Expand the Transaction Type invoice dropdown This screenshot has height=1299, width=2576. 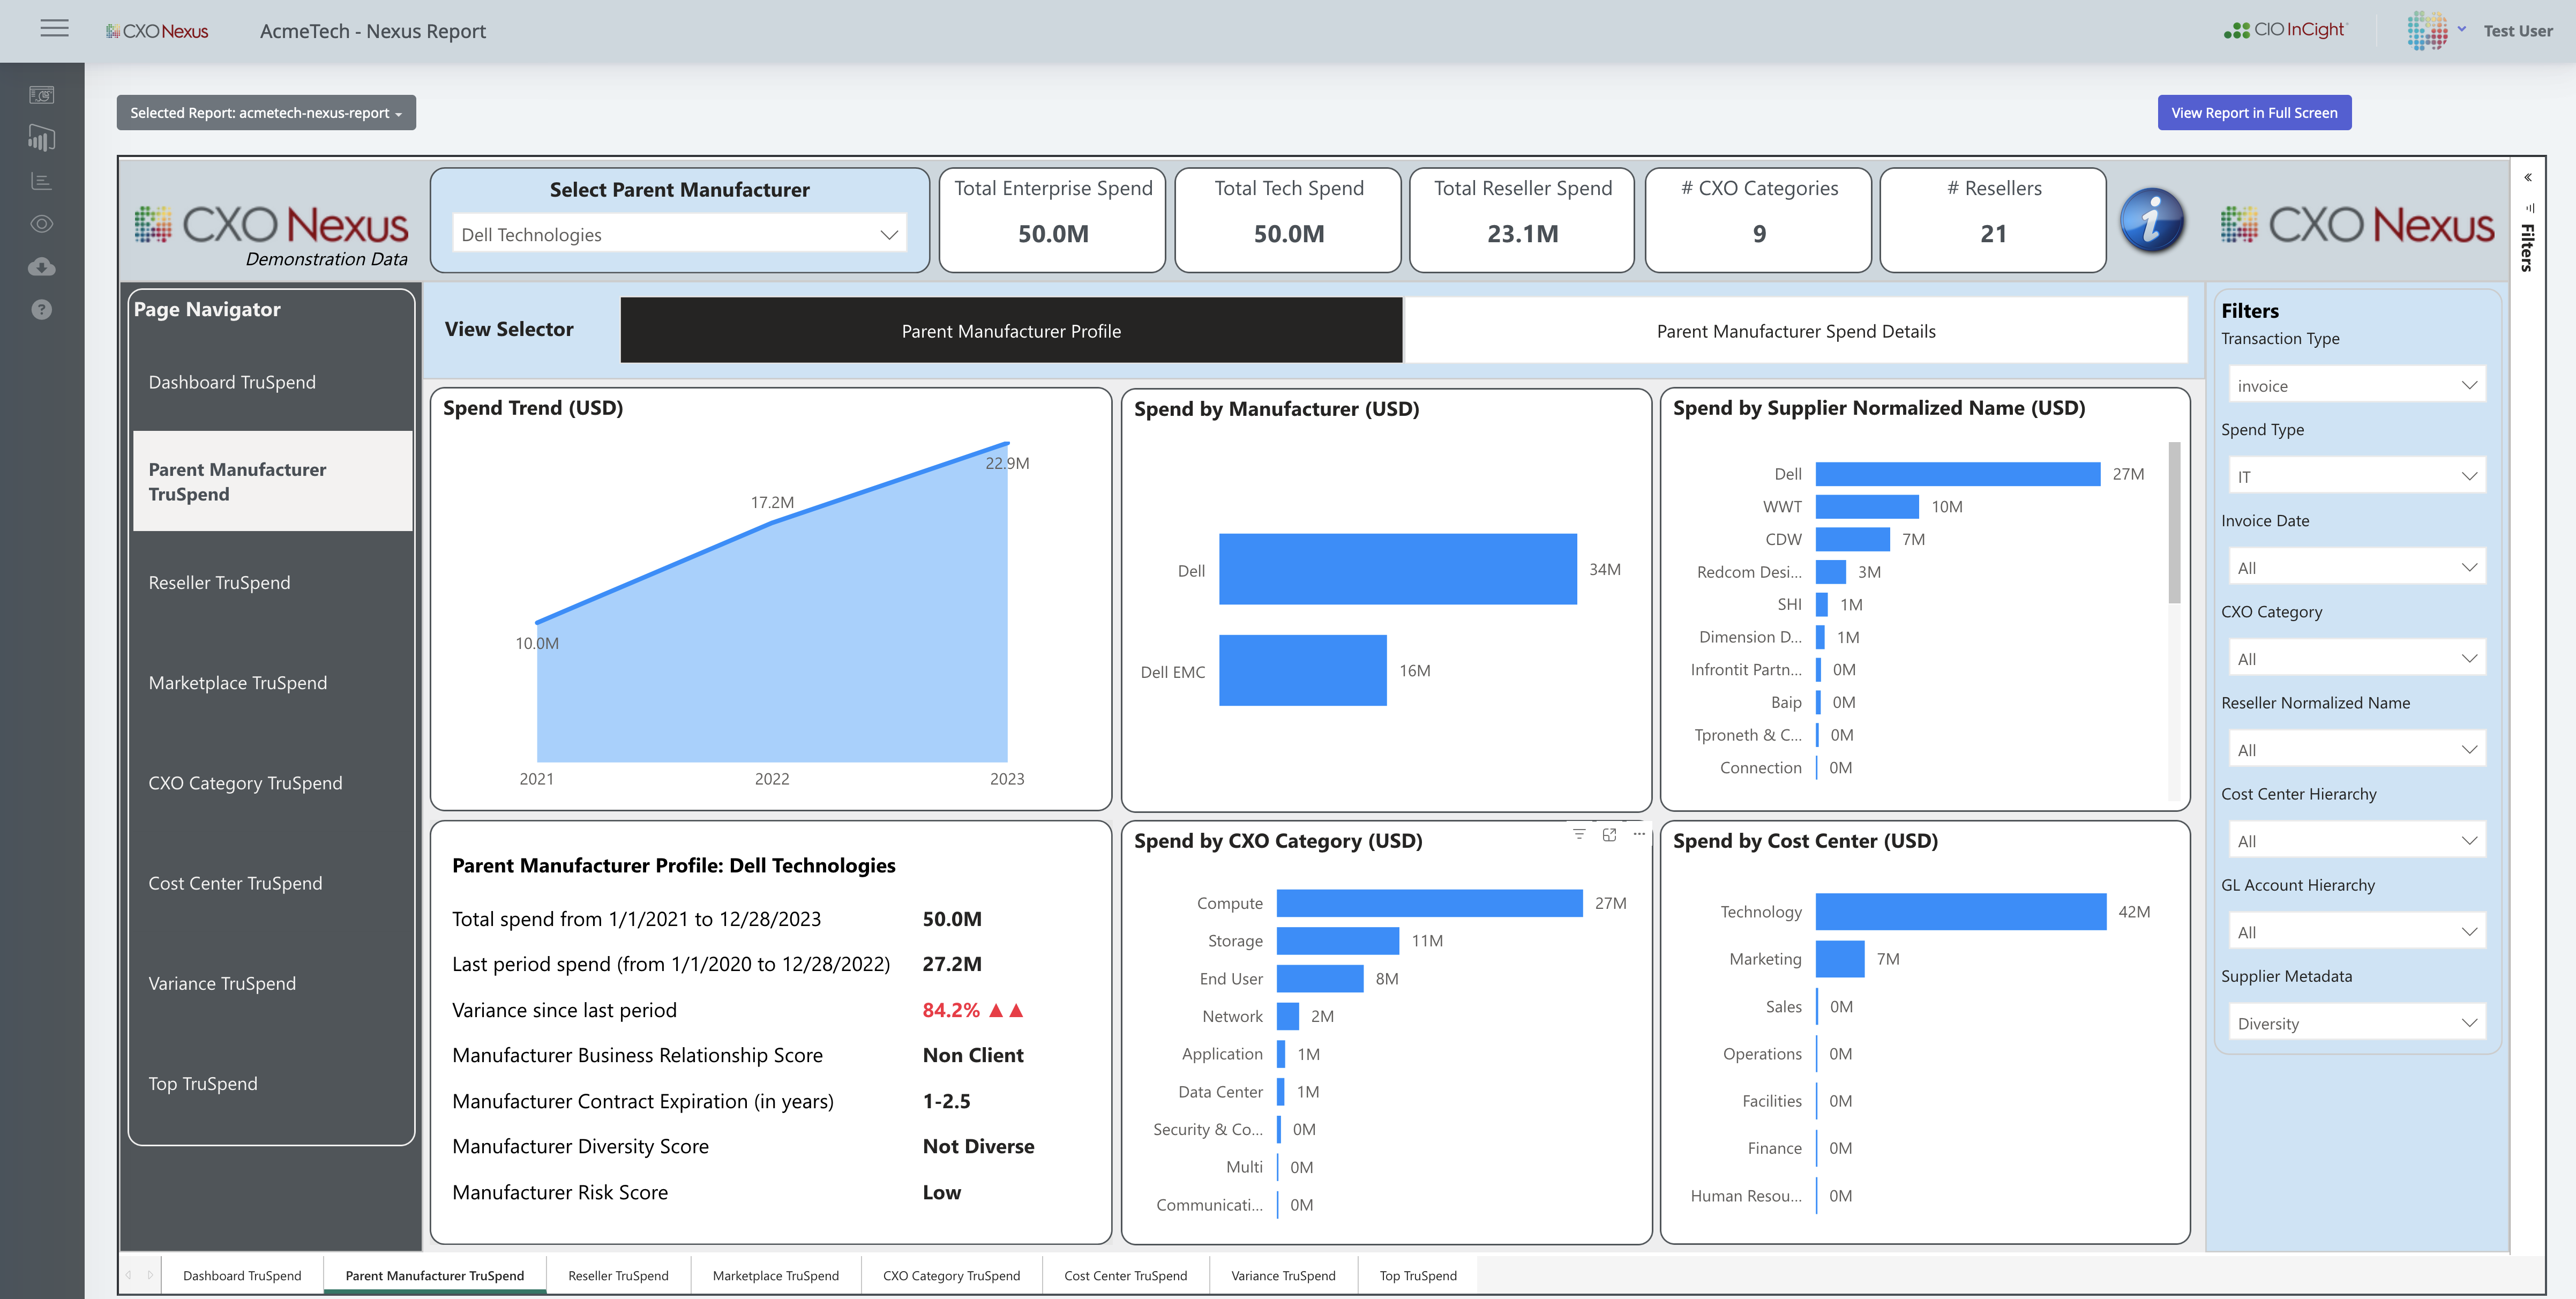[2356, 386]
